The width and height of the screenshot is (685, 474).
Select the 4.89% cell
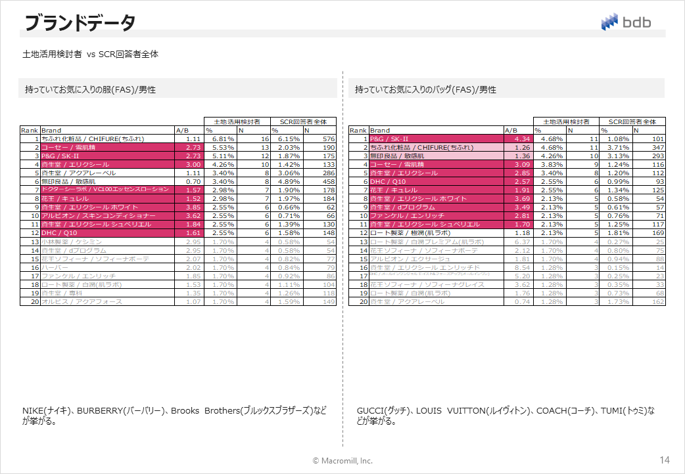(287, 182)
